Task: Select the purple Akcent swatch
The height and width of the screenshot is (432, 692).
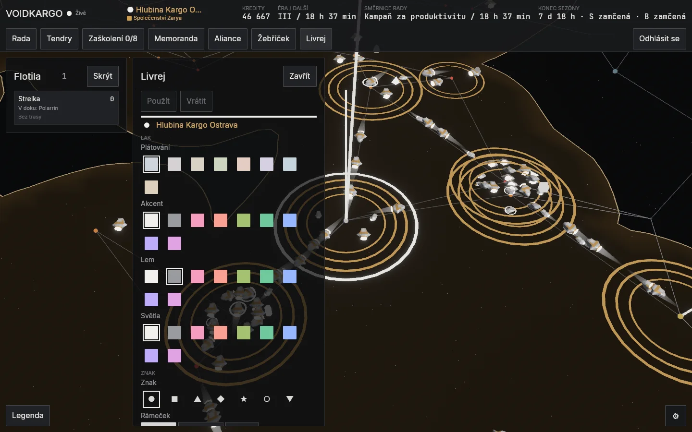Action: click(151, 243)
